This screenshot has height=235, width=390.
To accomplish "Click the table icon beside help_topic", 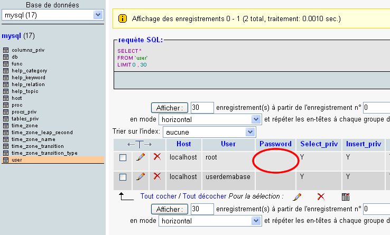I will tap(6, 91).
